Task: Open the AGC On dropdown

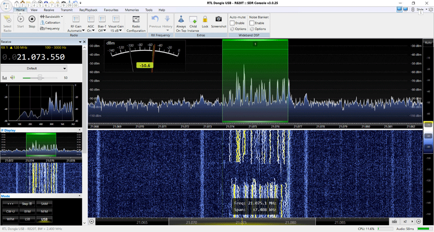Action: tap(91, 24)
